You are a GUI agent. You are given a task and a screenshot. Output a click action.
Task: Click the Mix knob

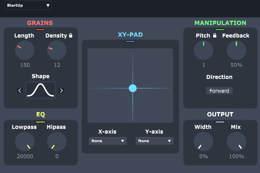[236, 142]
